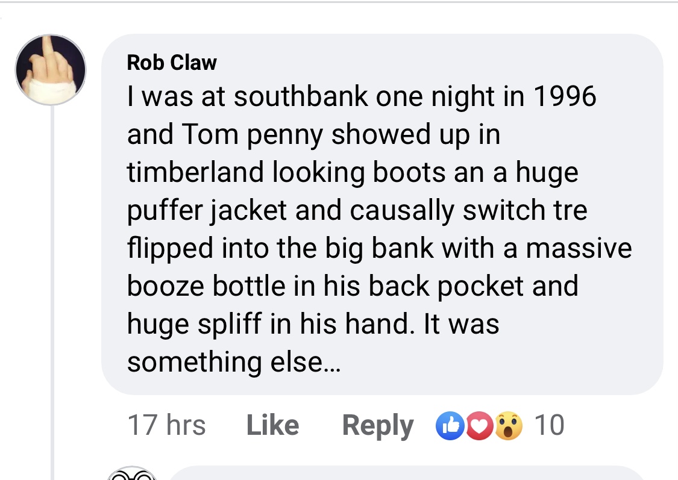
Task: Click the phrase 'booze bottle' in the comment
Action: coord(206,286)
